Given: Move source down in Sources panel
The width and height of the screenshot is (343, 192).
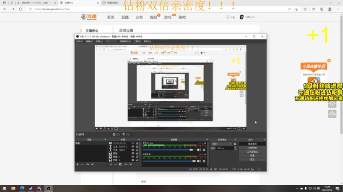Looking at the screenshot, I should (131, 164).
